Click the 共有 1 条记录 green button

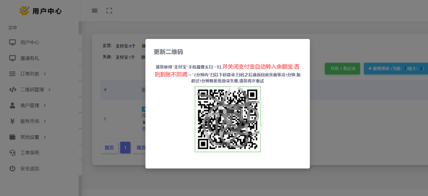point(342,69)
